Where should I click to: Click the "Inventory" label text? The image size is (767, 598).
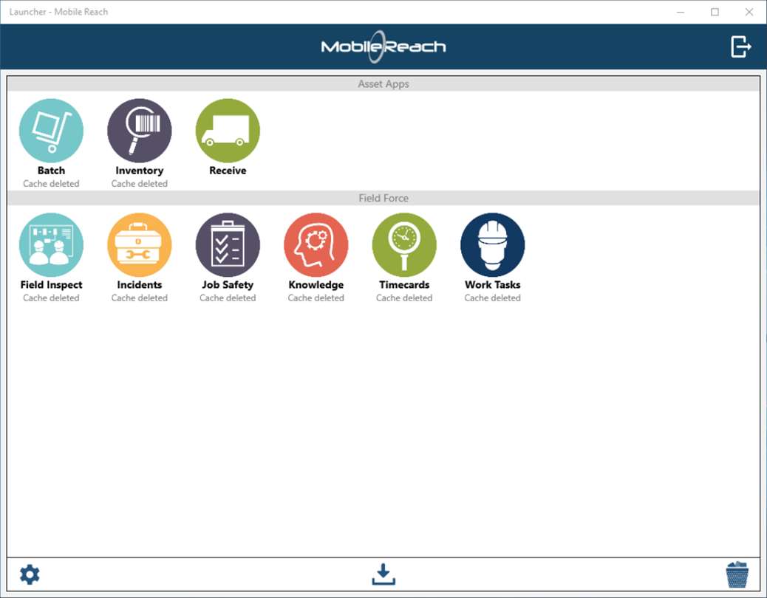tap(140, 171)
